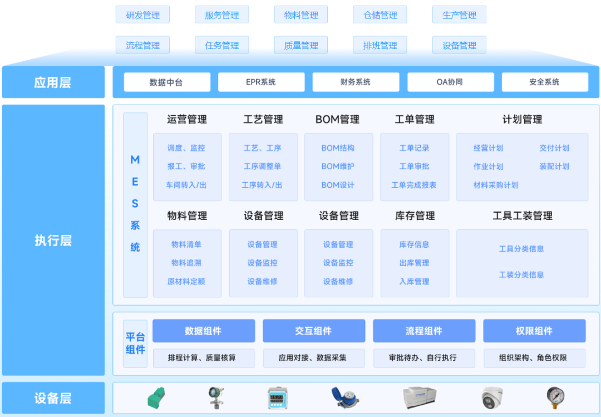Viewport: 601px width, 417px height.
Task: Open the BOM结构 link
Action: pyautogui.click(x=338, y=148)
